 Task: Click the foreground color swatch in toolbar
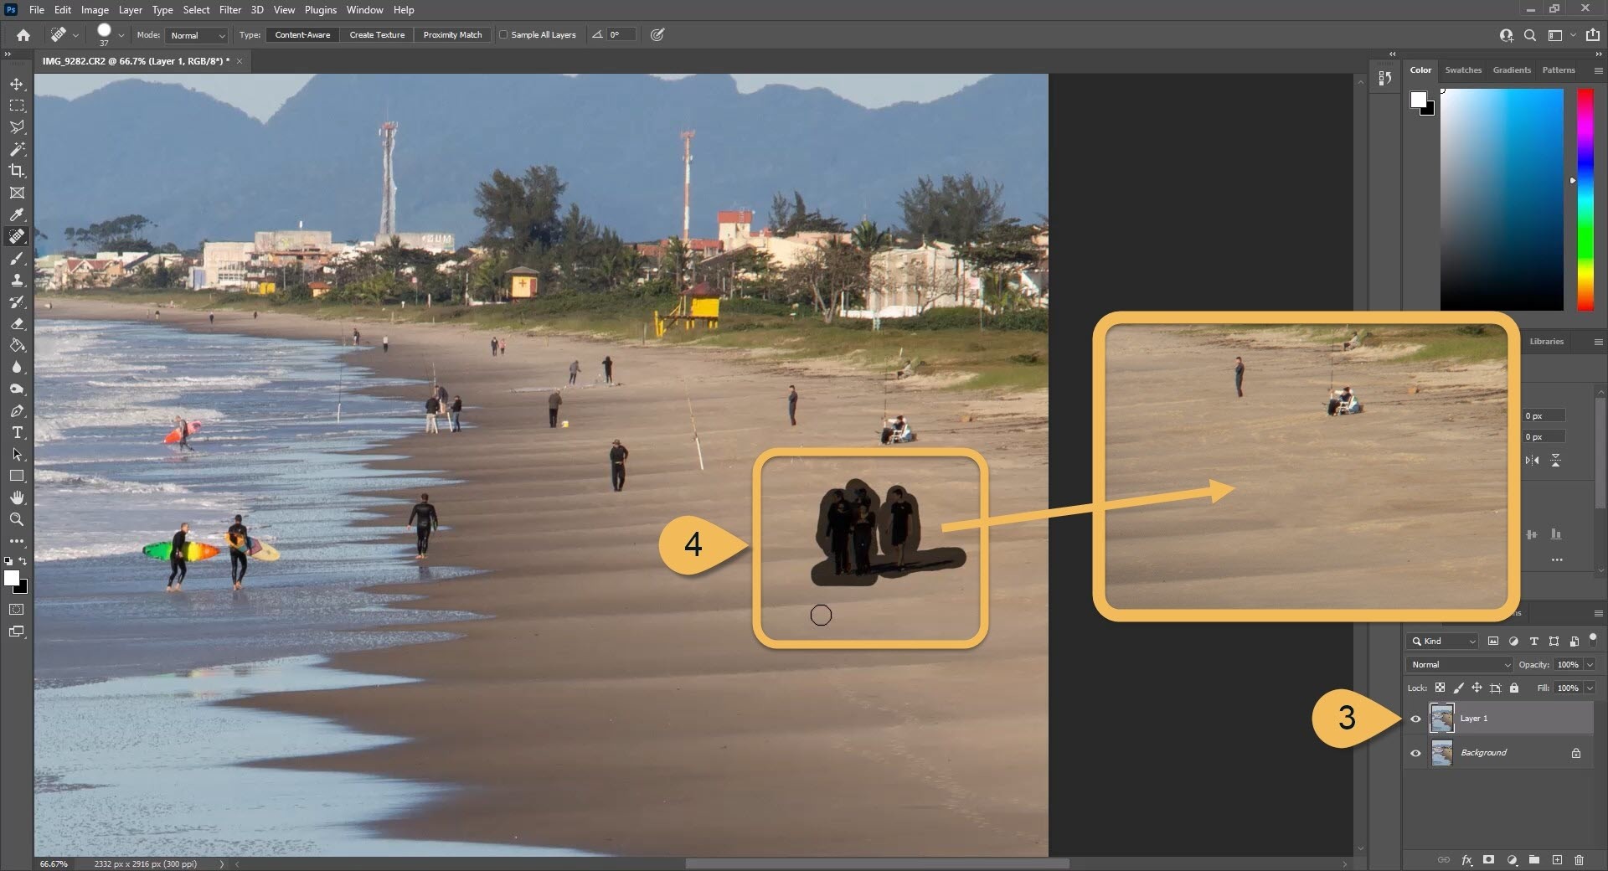[x=12, y=579]
